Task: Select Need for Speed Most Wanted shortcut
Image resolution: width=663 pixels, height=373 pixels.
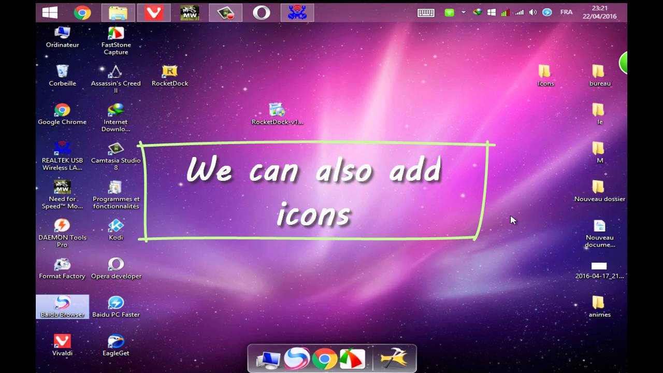Action: coord(62,195)
